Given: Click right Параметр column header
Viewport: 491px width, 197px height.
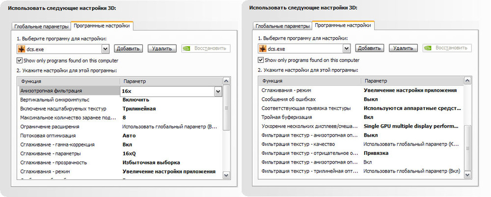Looking at the screenshot, I should pos(412,81).
